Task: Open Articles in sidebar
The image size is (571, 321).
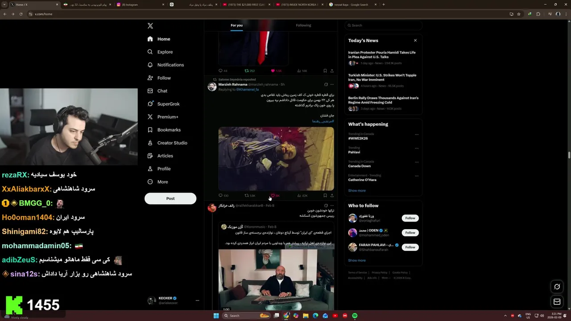Action: click(160, 156)
